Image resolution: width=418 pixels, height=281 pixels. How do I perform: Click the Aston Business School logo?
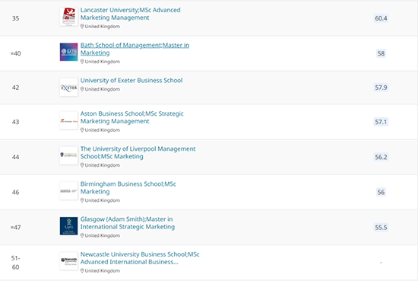pos(68,120)
